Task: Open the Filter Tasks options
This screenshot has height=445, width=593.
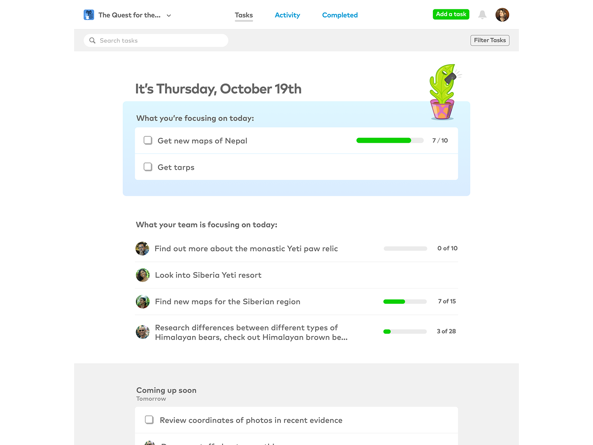Action: tap(490, 40)
